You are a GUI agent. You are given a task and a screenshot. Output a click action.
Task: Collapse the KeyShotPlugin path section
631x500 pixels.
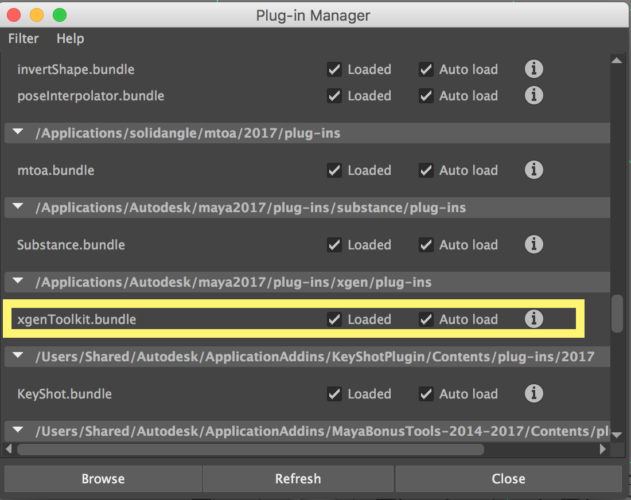click(17, 356)
